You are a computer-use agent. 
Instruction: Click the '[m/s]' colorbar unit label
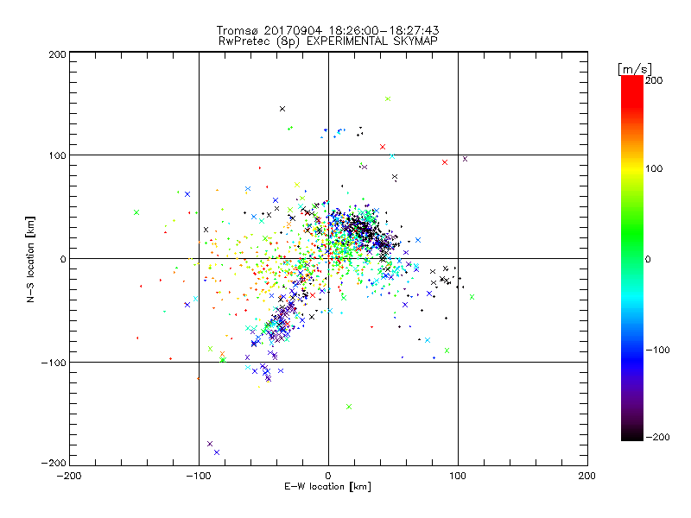[x=635, y=69]
